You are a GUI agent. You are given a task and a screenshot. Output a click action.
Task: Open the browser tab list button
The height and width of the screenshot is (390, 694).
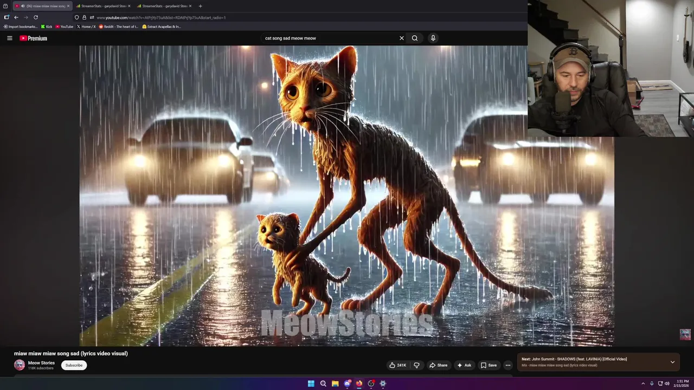click(x=5, y=6)
